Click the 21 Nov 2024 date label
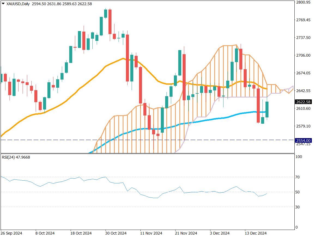 coord(186,233)
